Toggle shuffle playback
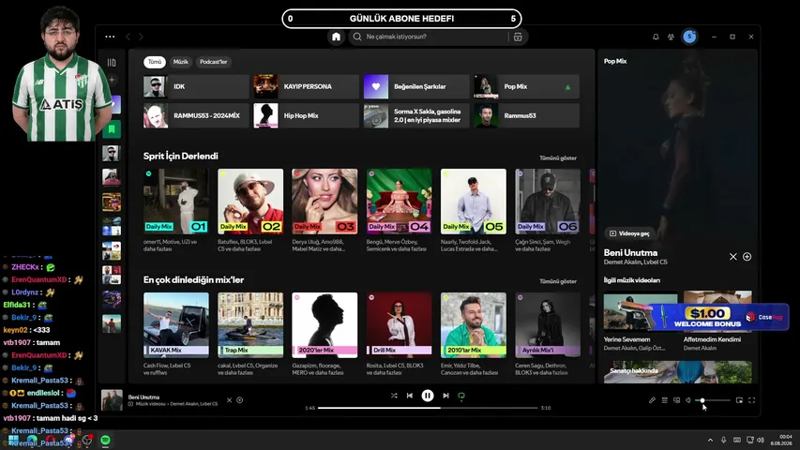This screenshot has width=800, height=450. pos(394,396)
